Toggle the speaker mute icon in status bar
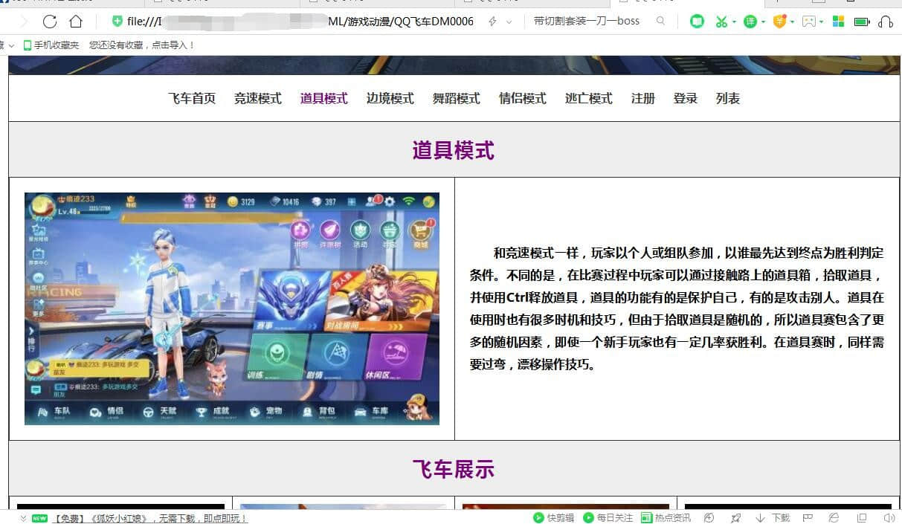The height and width of the screenshot is (524, 902). coord(889,518)
